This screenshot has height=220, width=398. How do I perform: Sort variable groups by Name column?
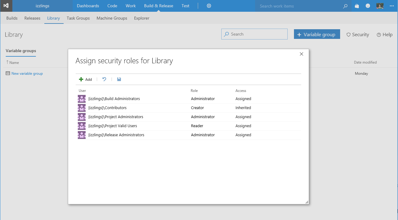click(14, 63)
